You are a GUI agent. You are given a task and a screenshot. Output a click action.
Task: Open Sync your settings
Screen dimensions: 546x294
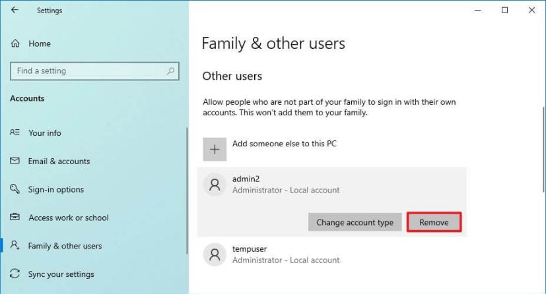click(61, 274)
